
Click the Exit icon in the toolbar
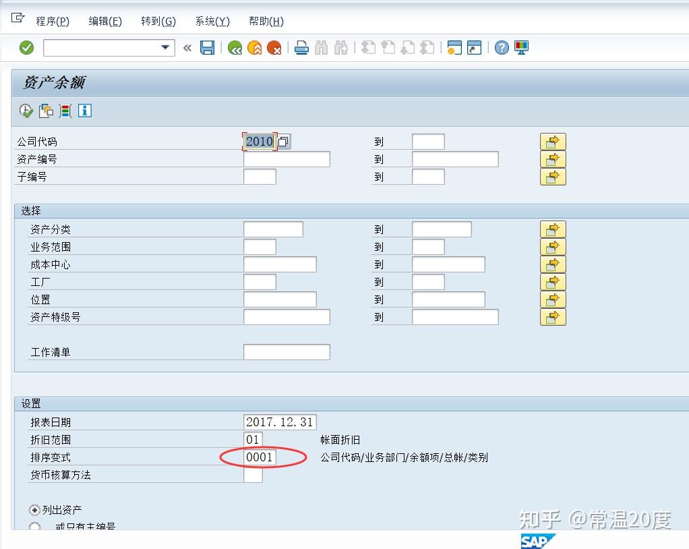[x=255, y=47]
